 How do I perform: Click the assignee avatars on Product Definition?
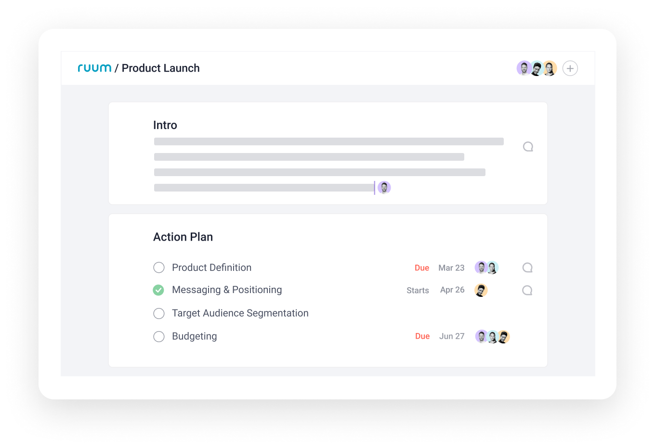pos(486,268)
